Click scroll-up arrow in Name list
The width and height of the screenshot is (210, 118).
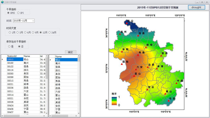click(79, 56)
